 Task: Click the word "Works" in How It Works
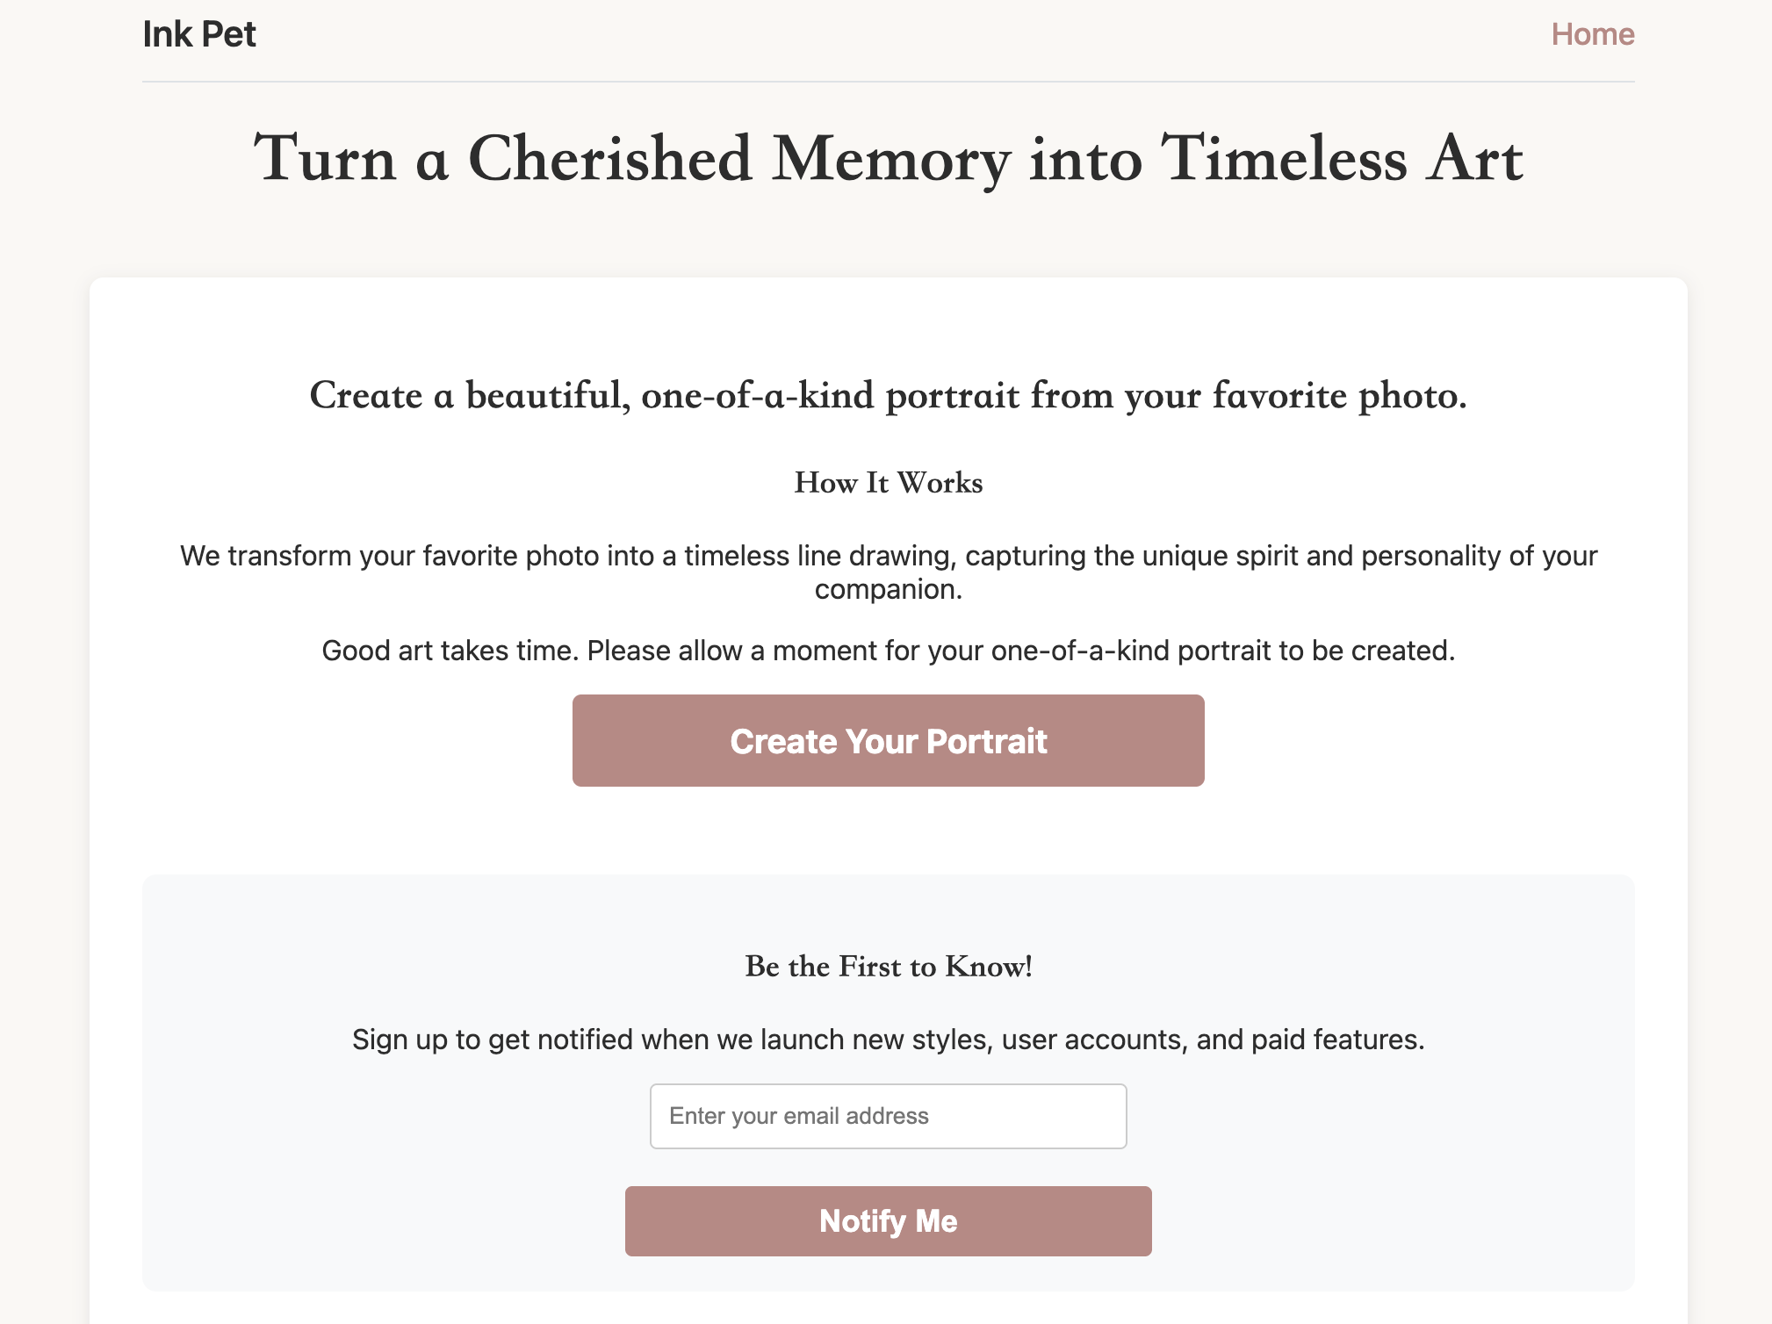tap(940, 483)
